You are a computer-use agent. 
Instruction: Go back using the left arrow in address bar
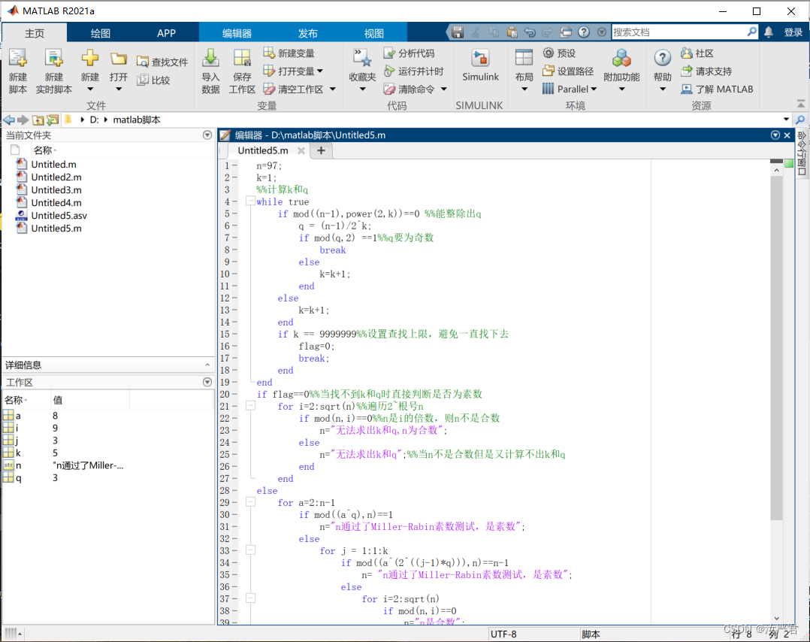(9, 120)
